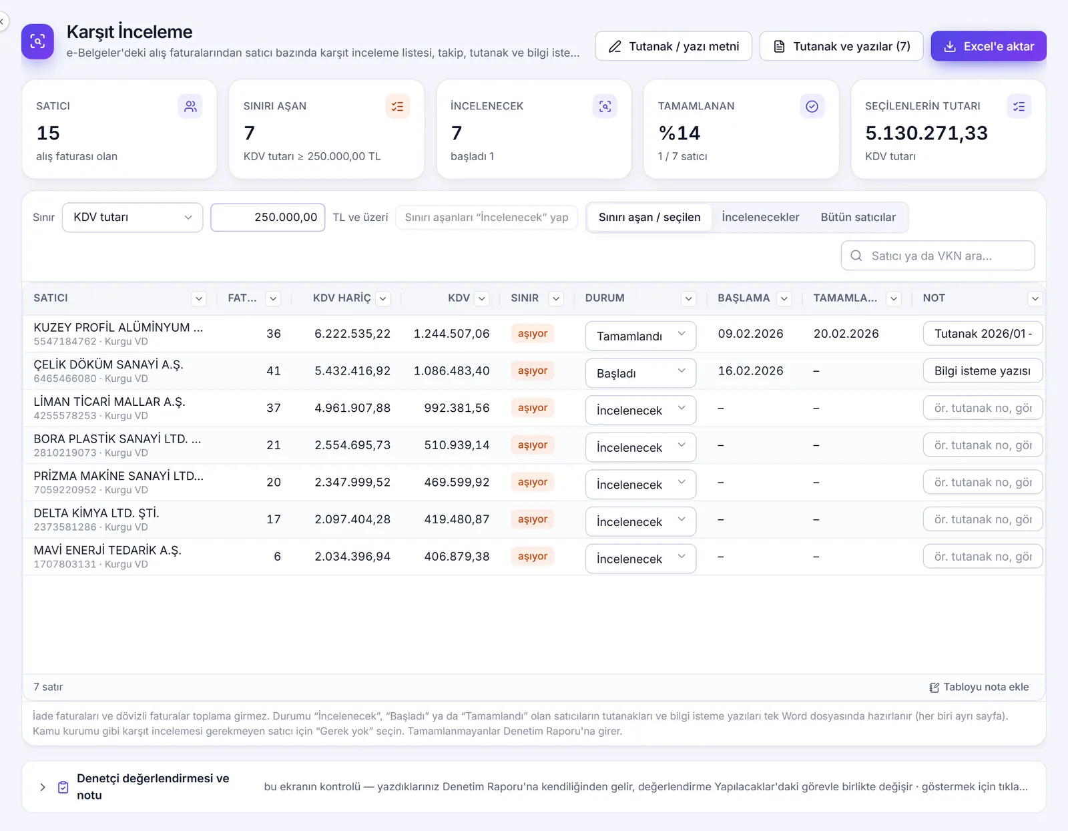Open Tutanak / yazı metni editor
The image size is (1068, 831).
coord(674,46)
